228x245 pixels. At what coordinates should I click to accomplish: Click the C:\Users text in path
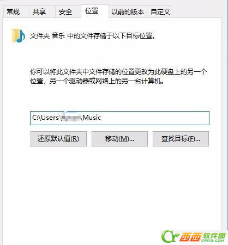point(46,118)
